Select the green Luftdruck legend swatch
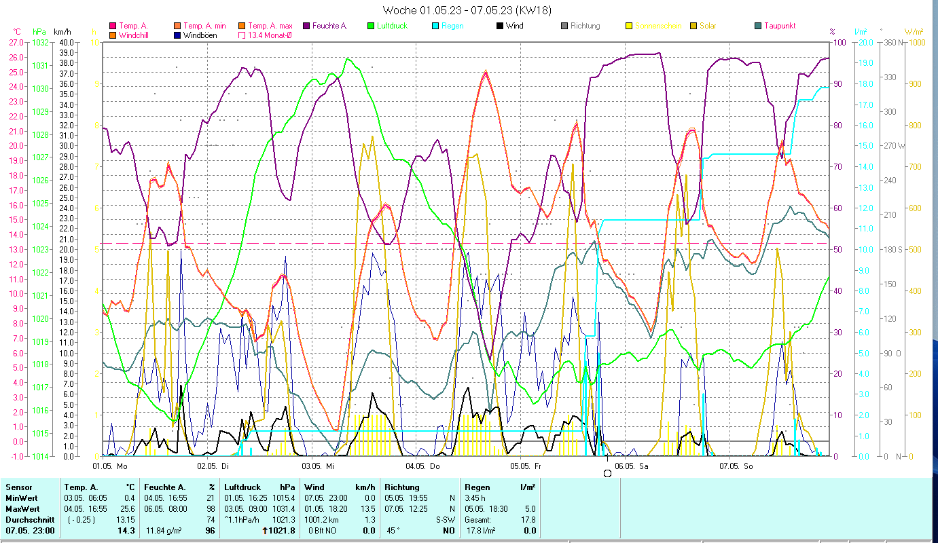Image resolution: width=938 pixels, height=543 pixels. 371,26
